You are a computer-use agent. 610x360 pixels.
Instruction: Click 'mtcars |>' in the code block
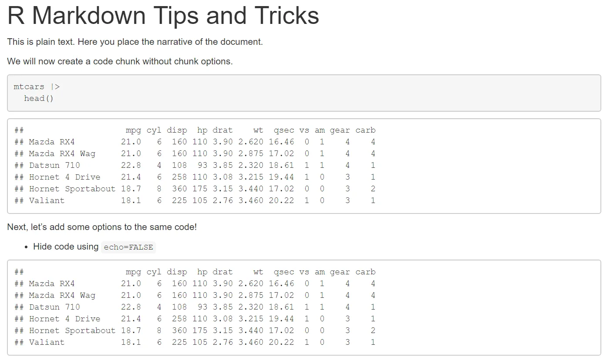click(37, 87)
